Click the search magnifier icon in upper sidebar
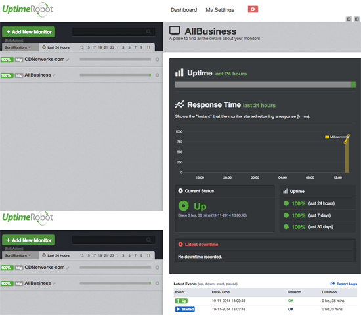 149,31
